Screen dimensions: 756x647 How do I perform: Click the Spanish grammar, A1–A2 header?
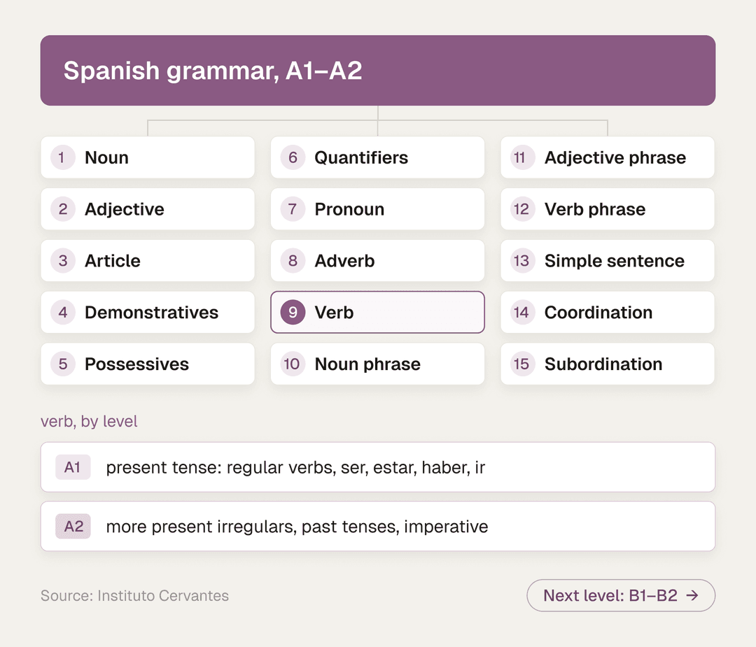click(378, 71)
